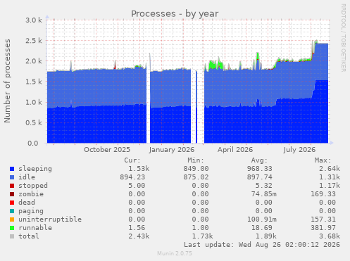350x261 pixels.
Task: Click the paging legend color swatch
Action: pyautogui.click(x=12, y=211)
